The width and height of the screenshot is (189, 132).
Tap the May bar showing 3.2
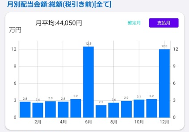[x=76, y=108]
